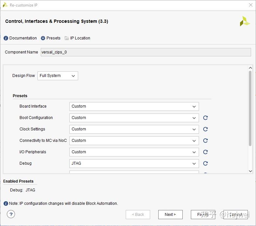The height and width of the screenshot is (226, 256).
Task: Open the IP Location toolbar item
Action: 77,38
